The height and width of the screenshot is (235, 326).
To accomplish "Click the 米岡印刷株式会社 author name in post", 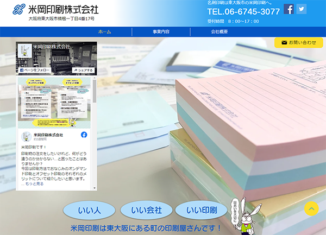I will (x=48, y=135).
